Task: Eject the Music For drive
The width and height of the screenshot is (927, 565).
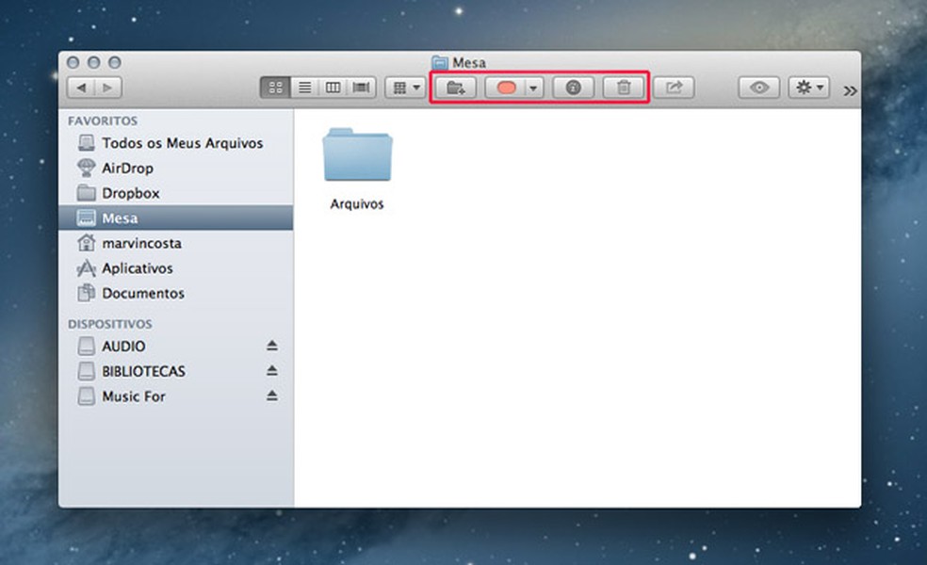Action: pyautogui.click(x=272, y=395)
